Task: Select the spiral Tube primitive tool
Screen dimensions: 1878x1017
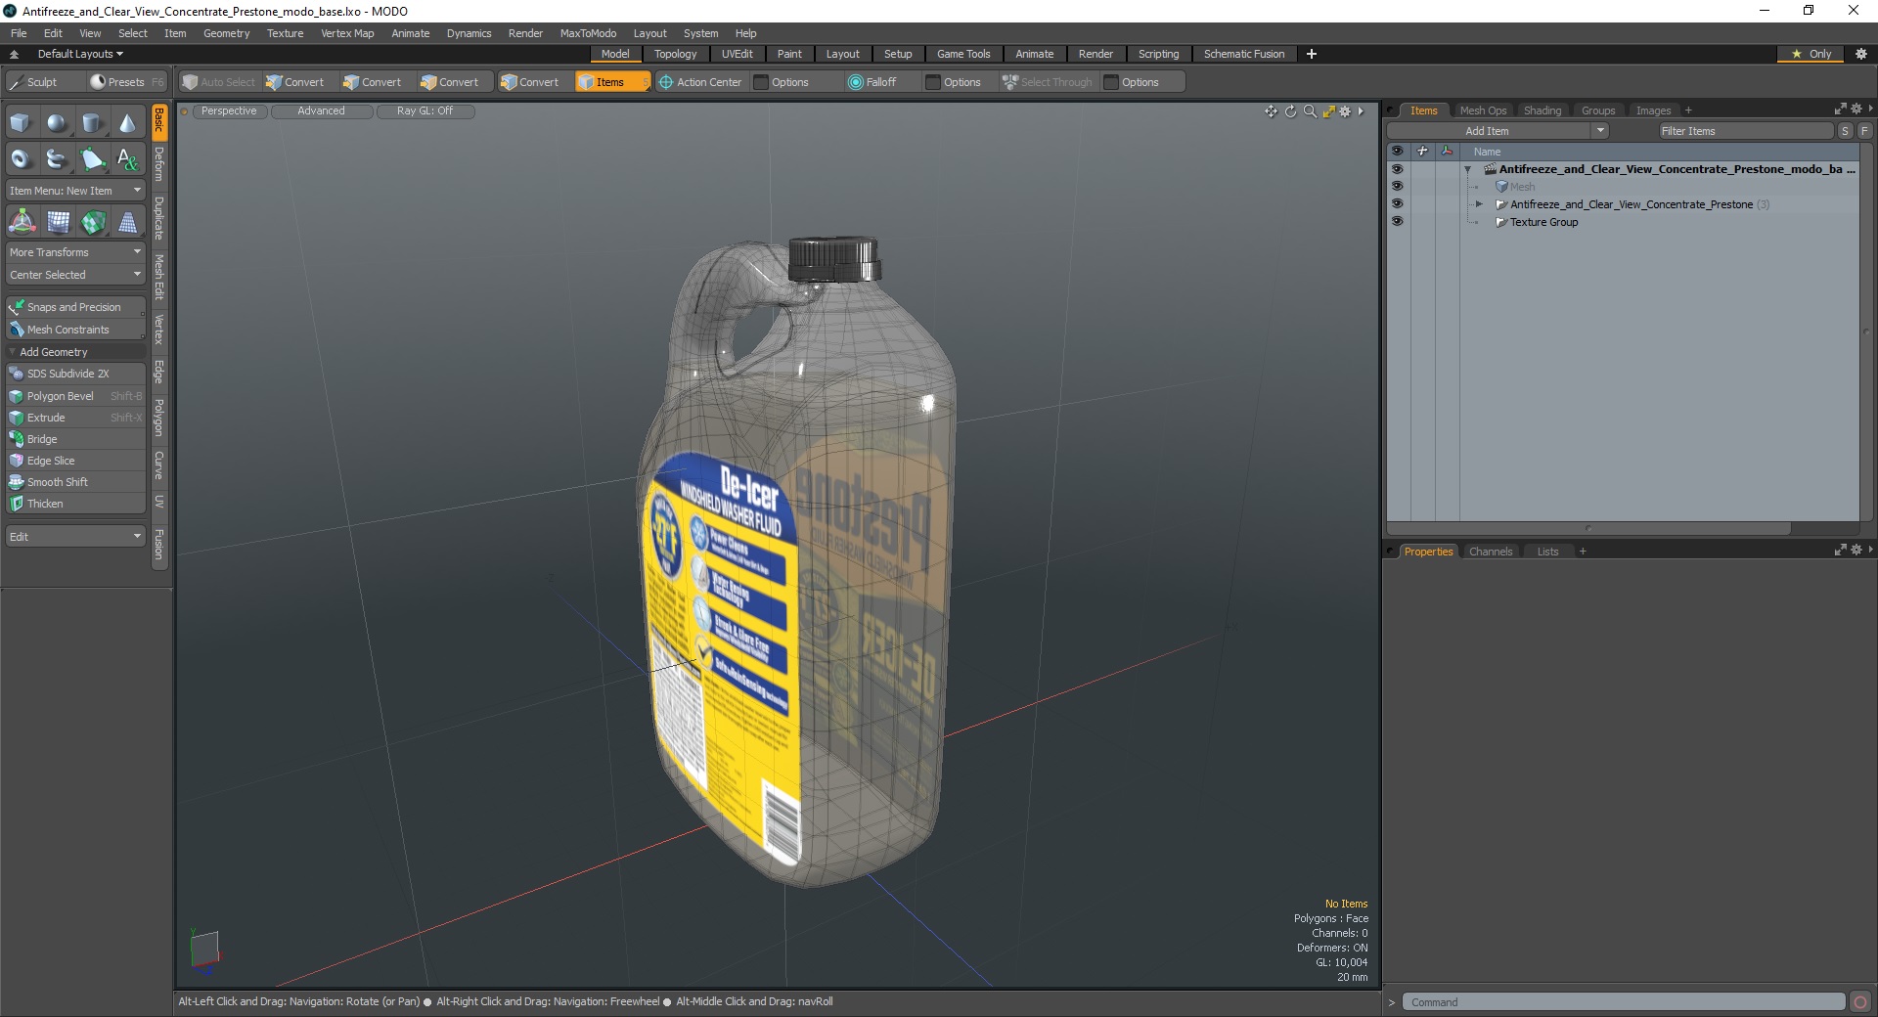Action: [x=57, y=158]
